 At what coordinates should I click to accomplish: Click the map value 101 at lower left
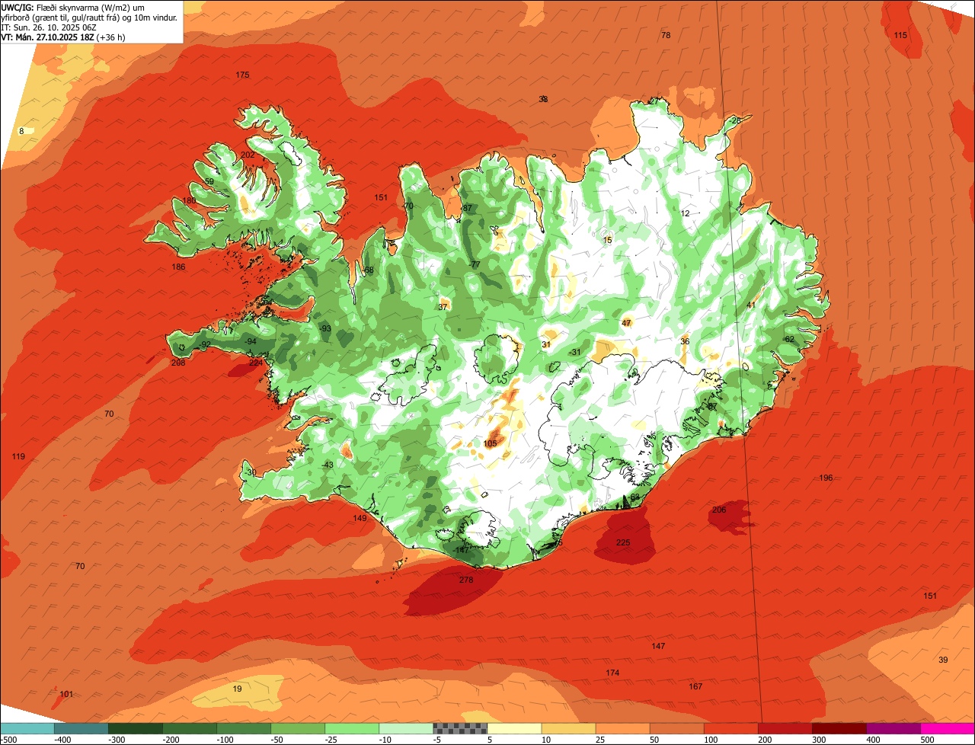pyautogui.click(x=66, y=694)
